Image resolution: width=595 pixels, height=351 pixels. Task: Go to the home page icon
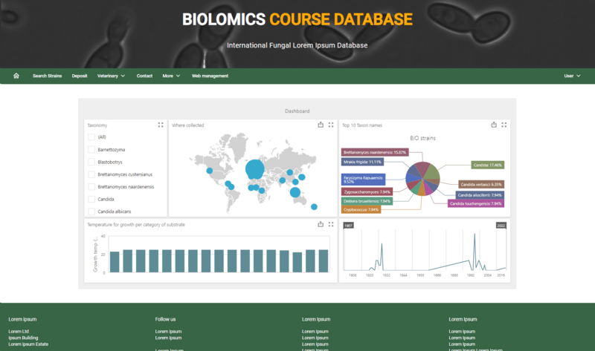point(16,76)
